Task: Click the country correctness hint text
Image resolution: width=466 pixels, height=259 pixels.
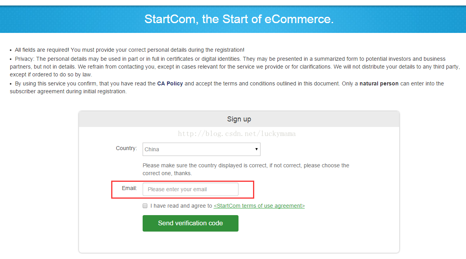Action: (246, 169)
